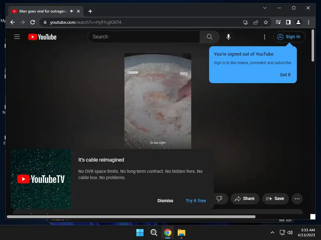Screen dimensions: 321x240
Task: Open taskbar Search
Action: pos(154,232)
